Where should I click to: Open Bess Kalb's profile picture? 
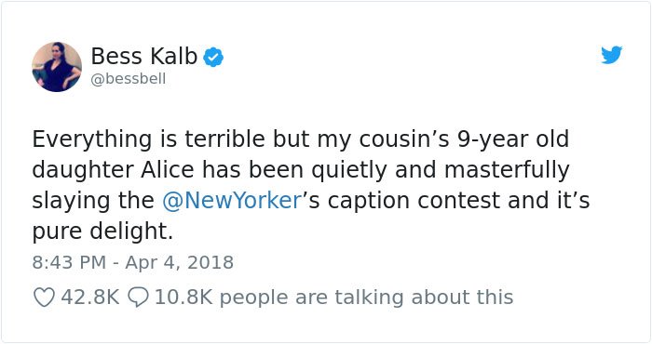tap(57, 67)
